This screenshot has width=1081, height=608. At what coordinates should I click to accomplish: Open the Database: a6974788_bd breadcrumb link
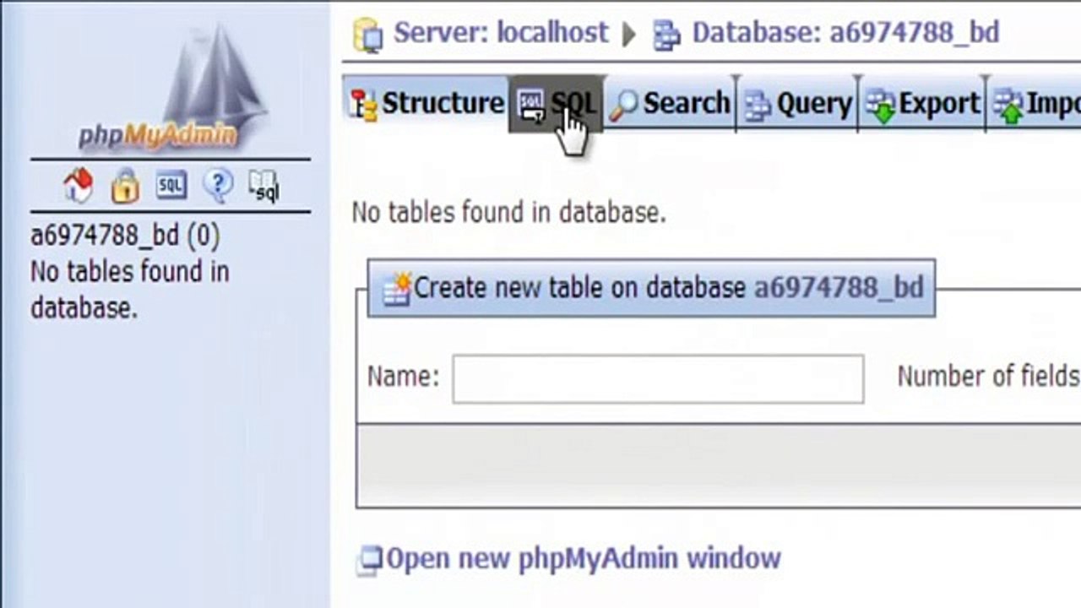pos(845,33)
